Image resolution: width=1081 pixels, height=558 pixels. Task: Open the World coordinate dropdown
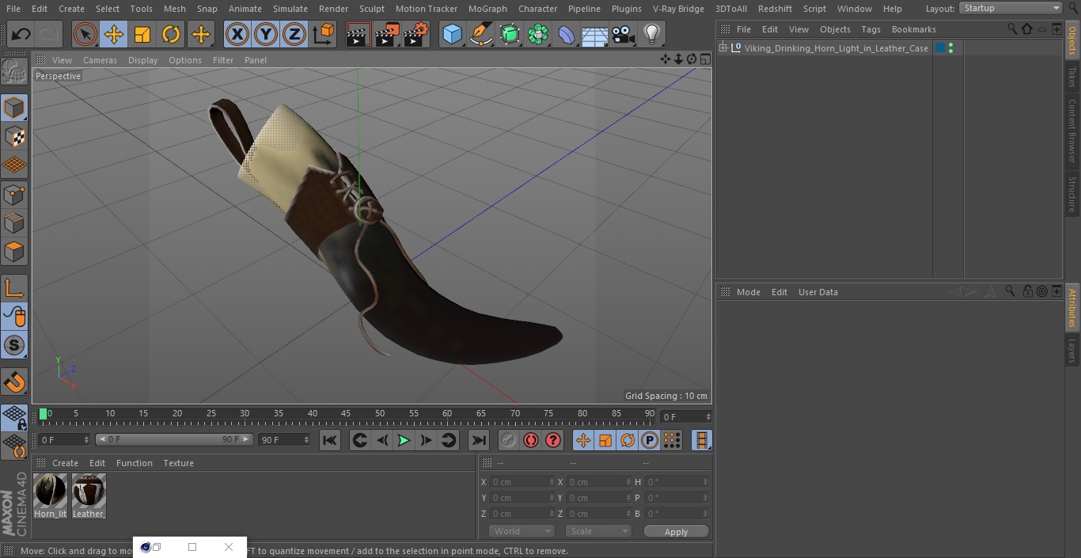(x=521, y=531)
